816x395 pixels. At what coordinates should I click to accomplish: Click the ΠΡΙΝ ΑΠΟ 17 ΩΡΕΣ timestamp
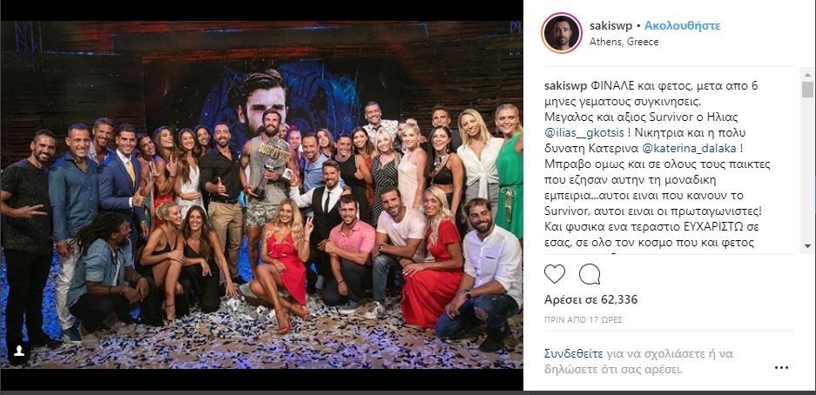(583, 320)
